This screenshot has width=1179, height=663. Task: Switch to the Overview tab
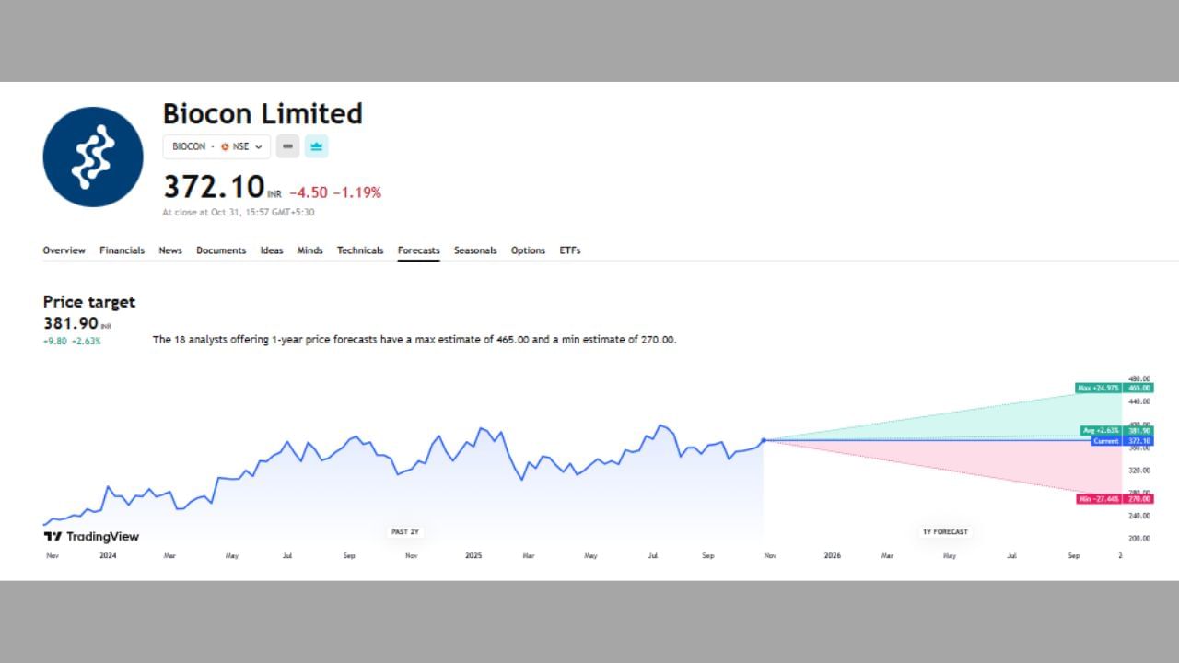point(64,250)
